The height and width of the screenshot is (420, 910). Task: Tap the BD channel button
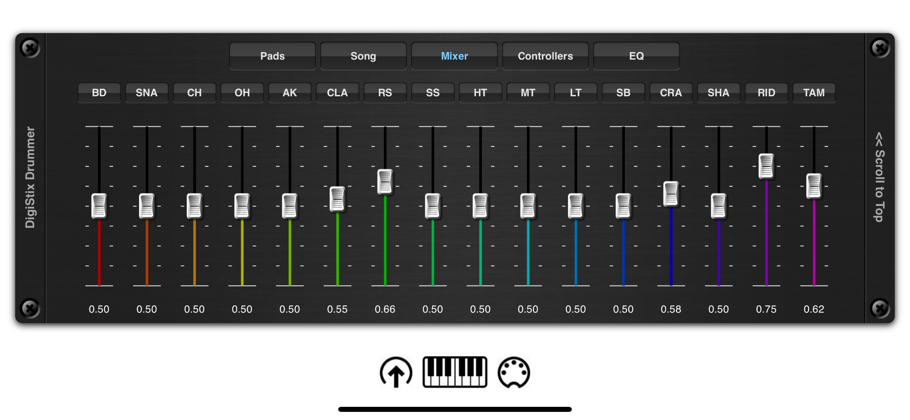(x=99, y=92)
